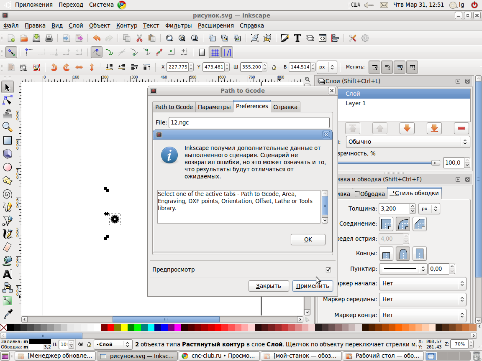The image size is (482, 361).
Task: Select the Node edit tool
Action: [x=8, y=100]
